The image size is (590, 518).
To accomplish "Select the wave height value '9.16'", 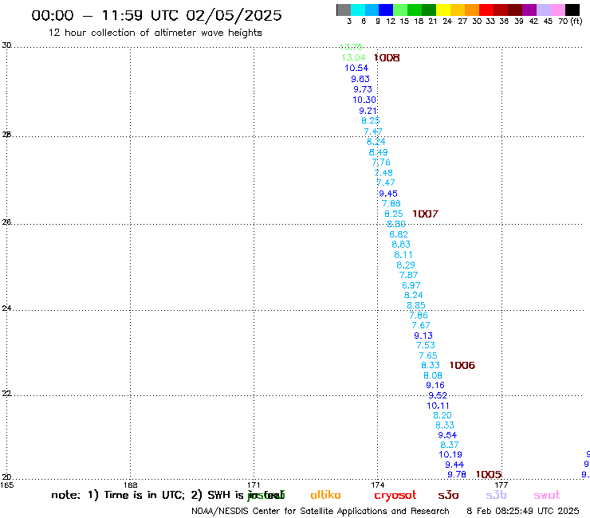I will pos(435,386).
